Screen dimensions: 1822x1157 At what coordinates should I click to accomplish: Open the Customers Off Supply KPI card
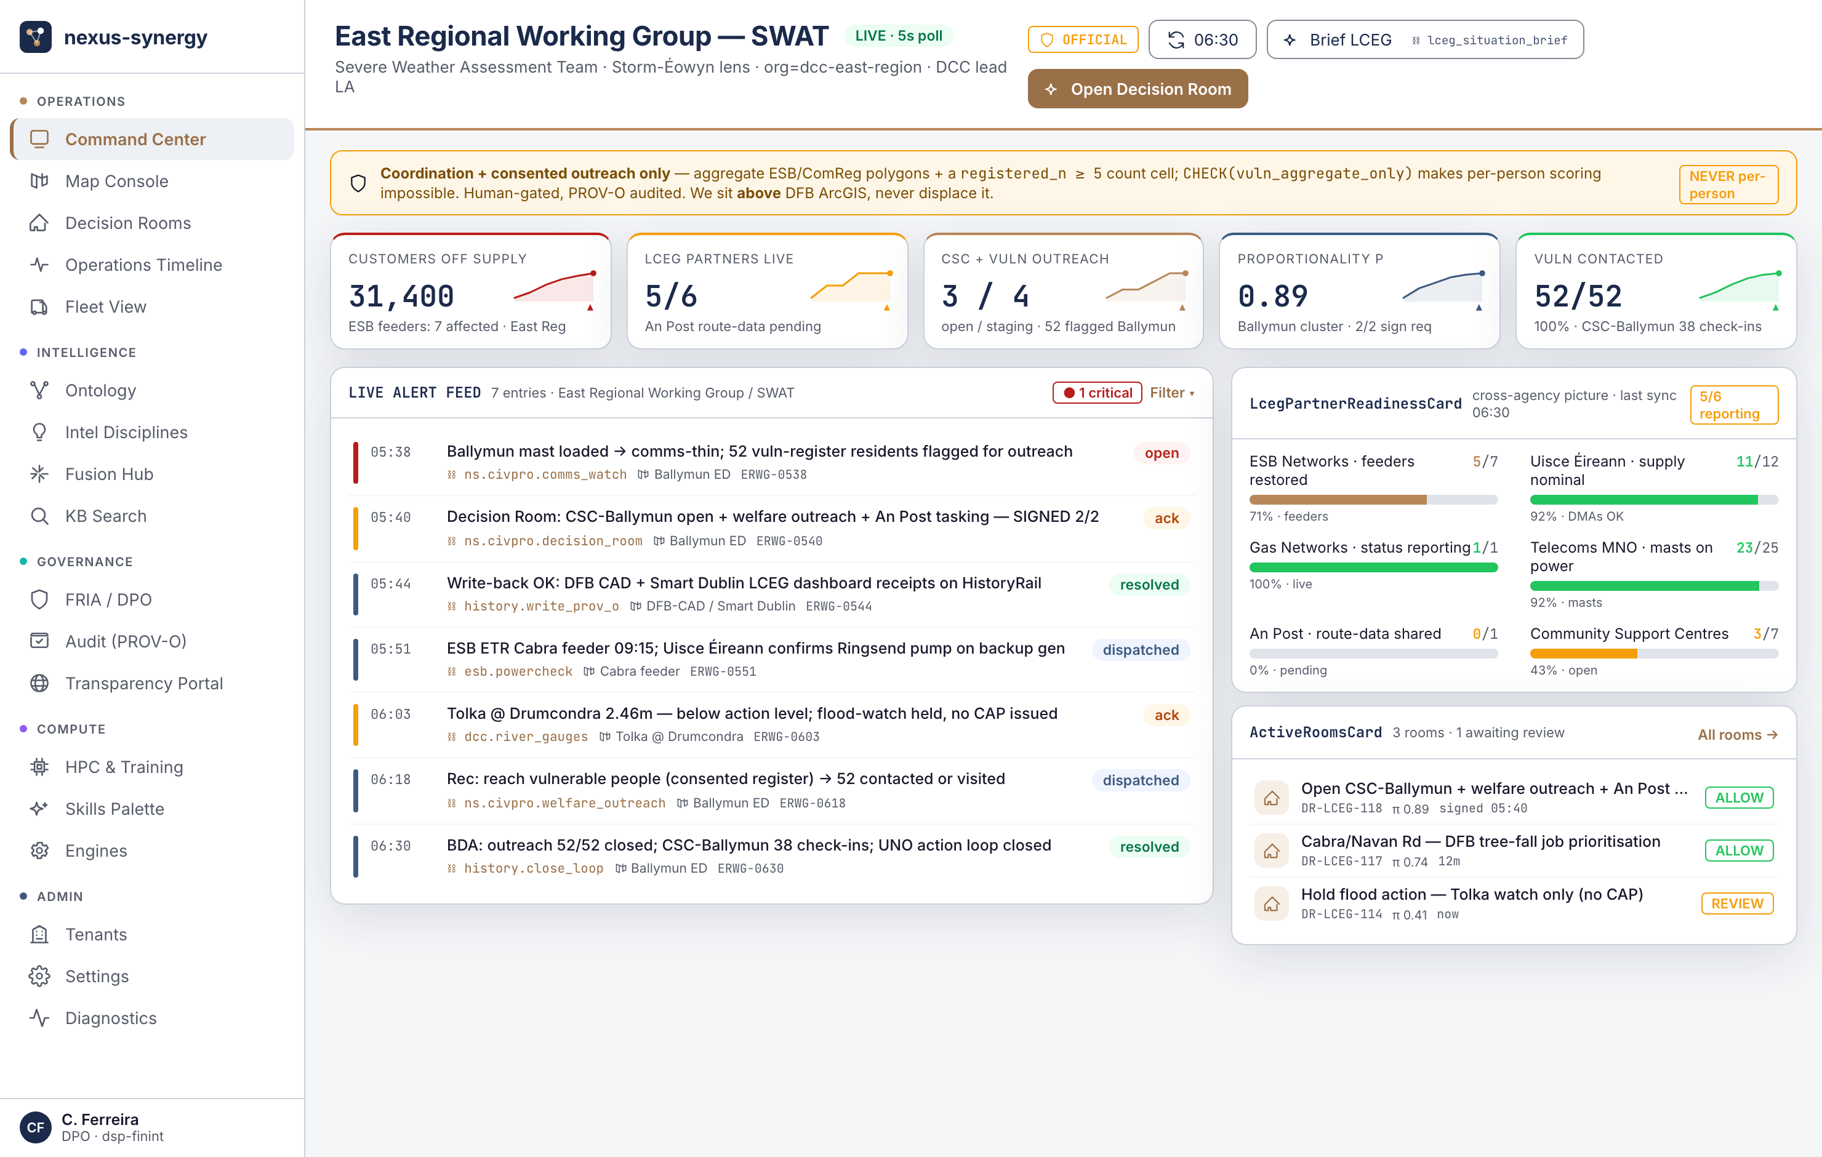click(471, 291)
